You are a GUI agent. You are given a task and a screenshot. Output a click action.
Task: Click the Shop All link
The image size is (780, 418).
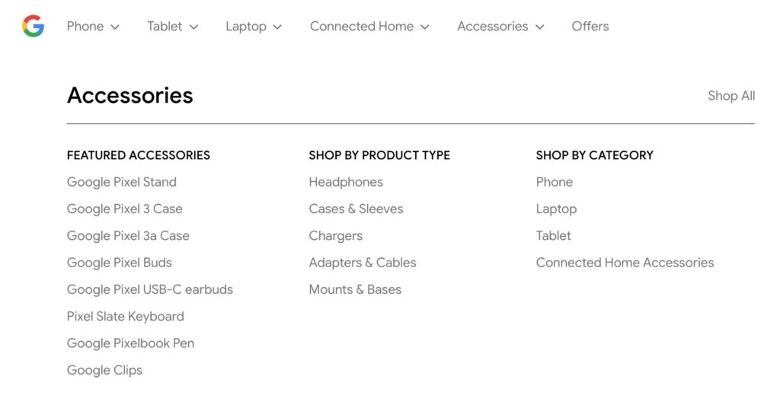click(731, 95)
